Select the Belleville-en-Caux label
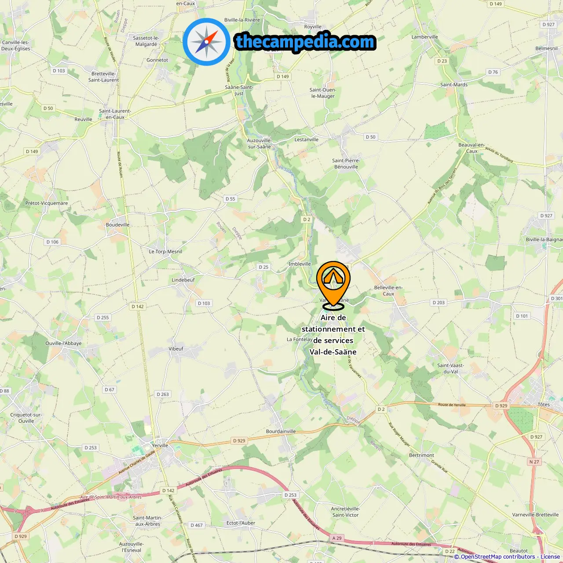The image size is (563, 563). [x=388, y=291]
